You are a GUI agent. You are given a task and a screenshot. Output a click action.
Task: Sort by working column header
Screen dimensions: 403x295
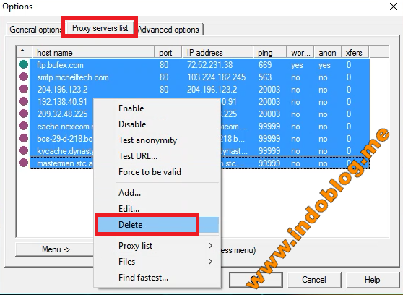[x=300, y=53]
